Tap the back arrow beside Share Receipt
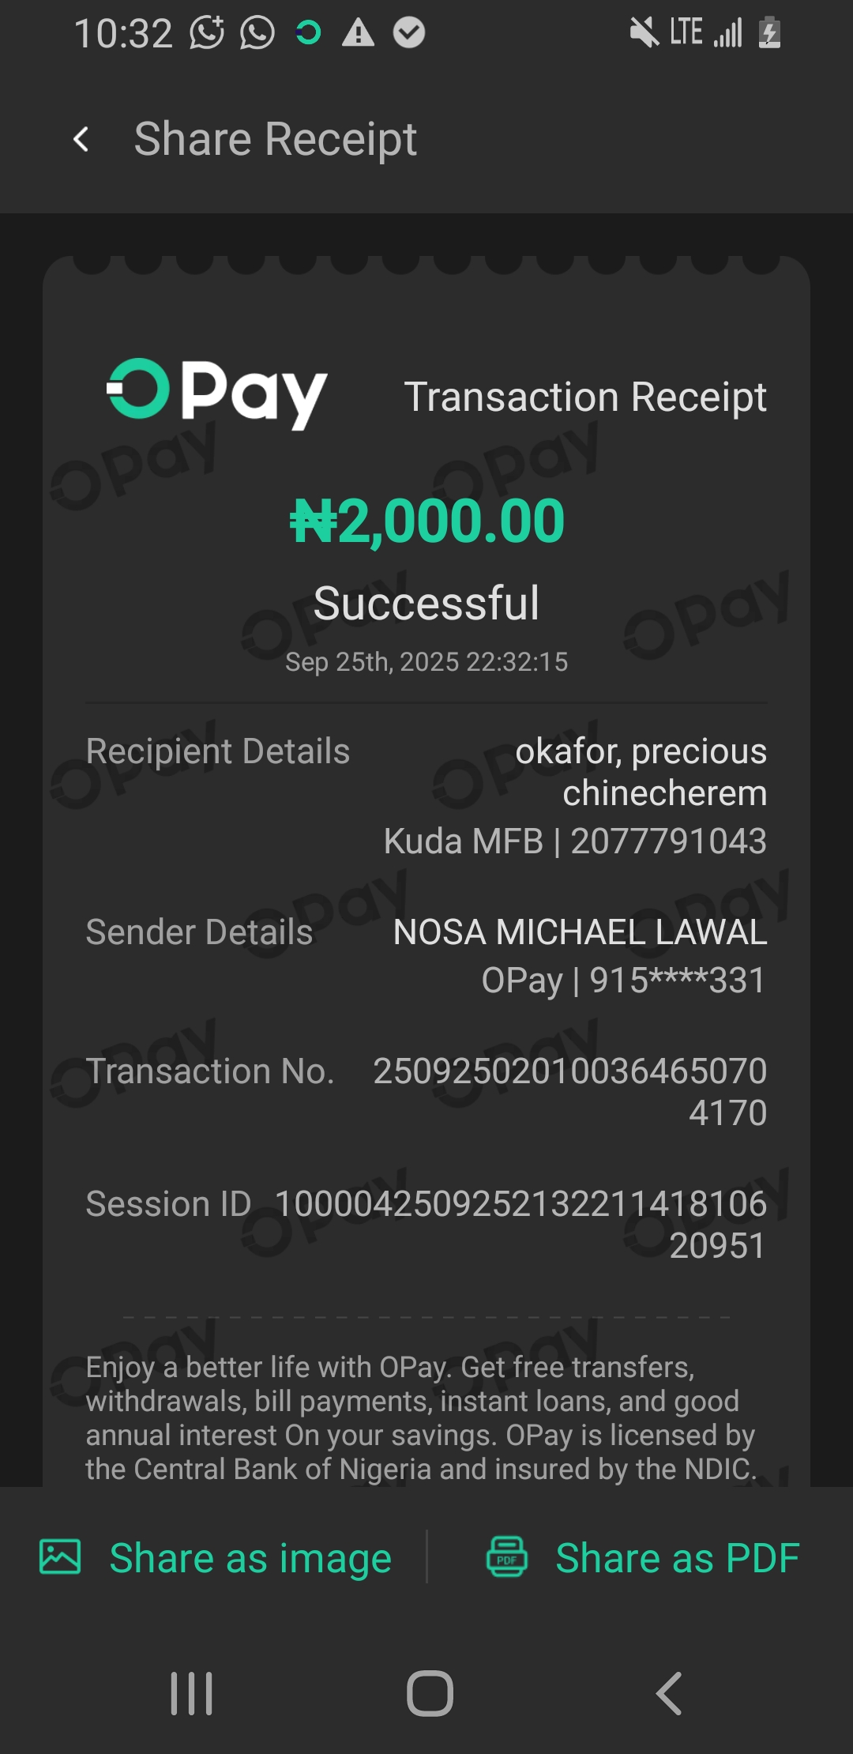 coord(81,140)
